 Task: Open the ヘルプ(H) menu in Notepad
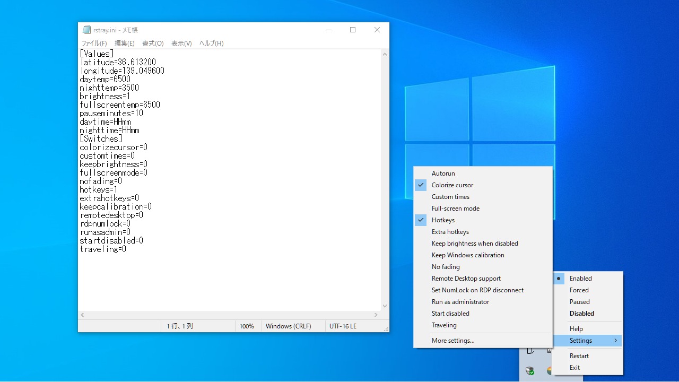[x=211, y=44]
